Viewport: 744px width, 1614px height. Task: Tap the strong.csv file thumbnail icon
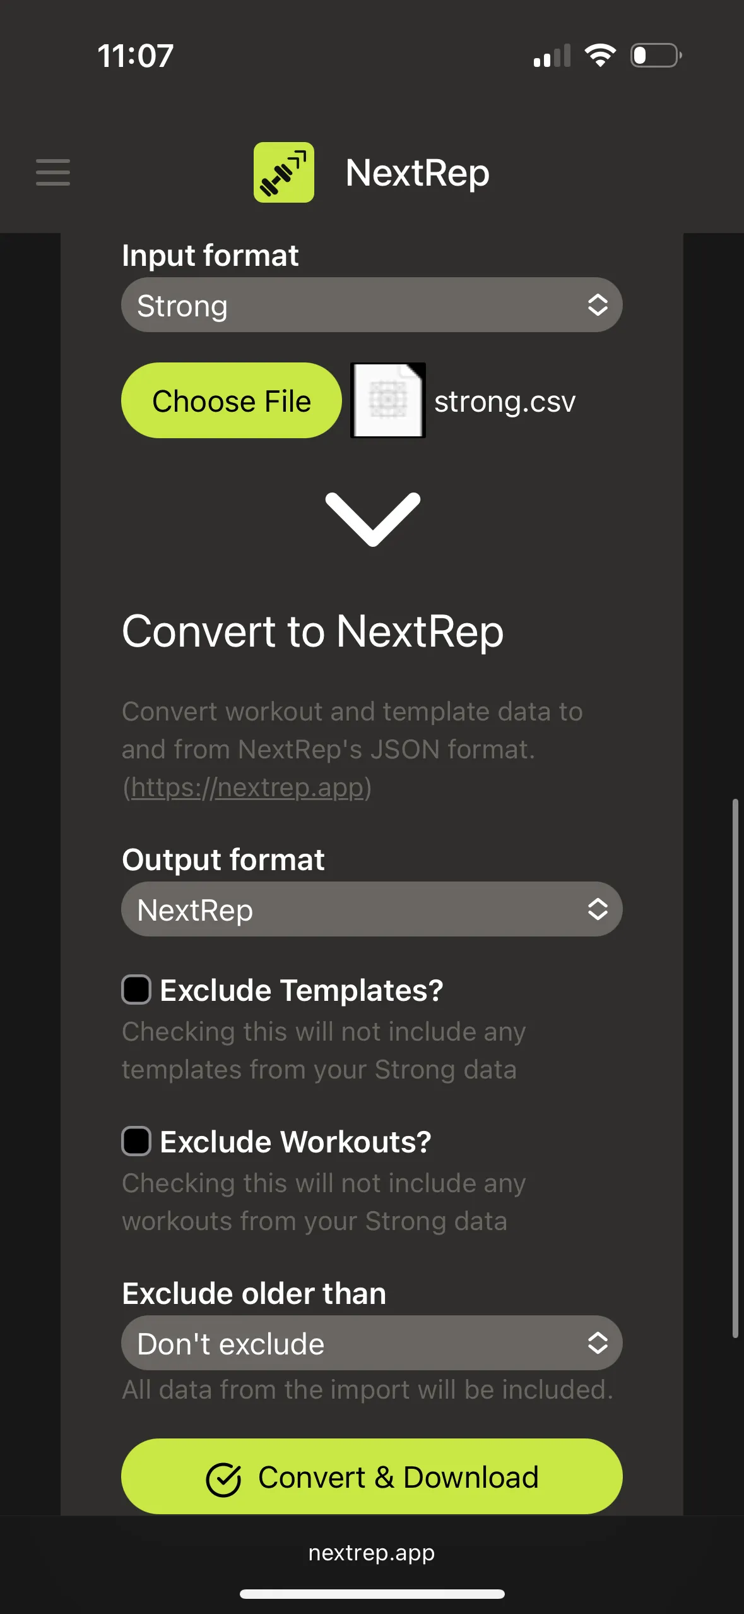(388, 400)
